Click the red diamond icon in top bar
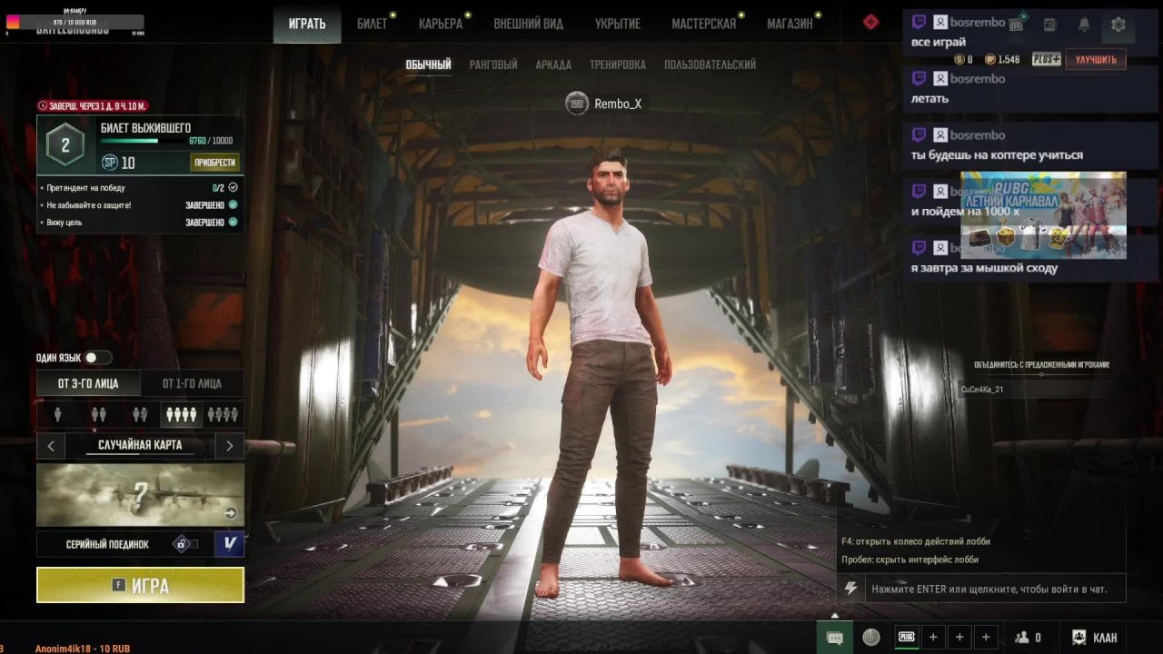The width and height of the screenshot is (1163, 654). click(870, 22)
